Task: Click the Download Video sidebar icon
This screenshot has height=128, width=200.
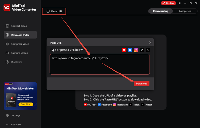Action: point(7,35)
